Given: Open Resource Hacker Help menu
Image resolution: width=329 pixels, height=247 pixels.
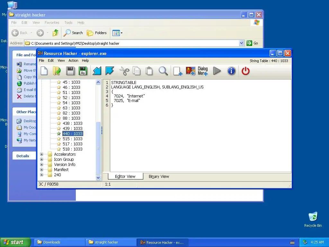Looking at the screenshot, I should tap(85, 60).
